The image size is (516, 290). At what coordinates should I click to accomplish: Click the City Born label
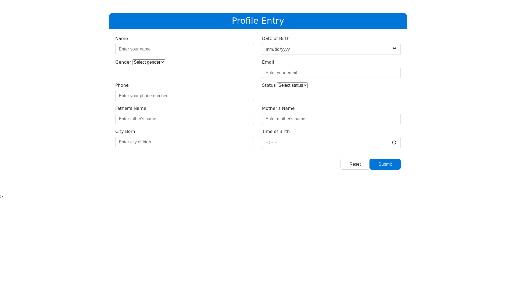(125, 132)
